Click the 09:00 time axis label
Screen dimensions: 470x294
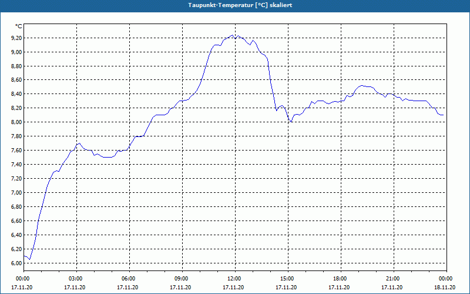point(182,279)
